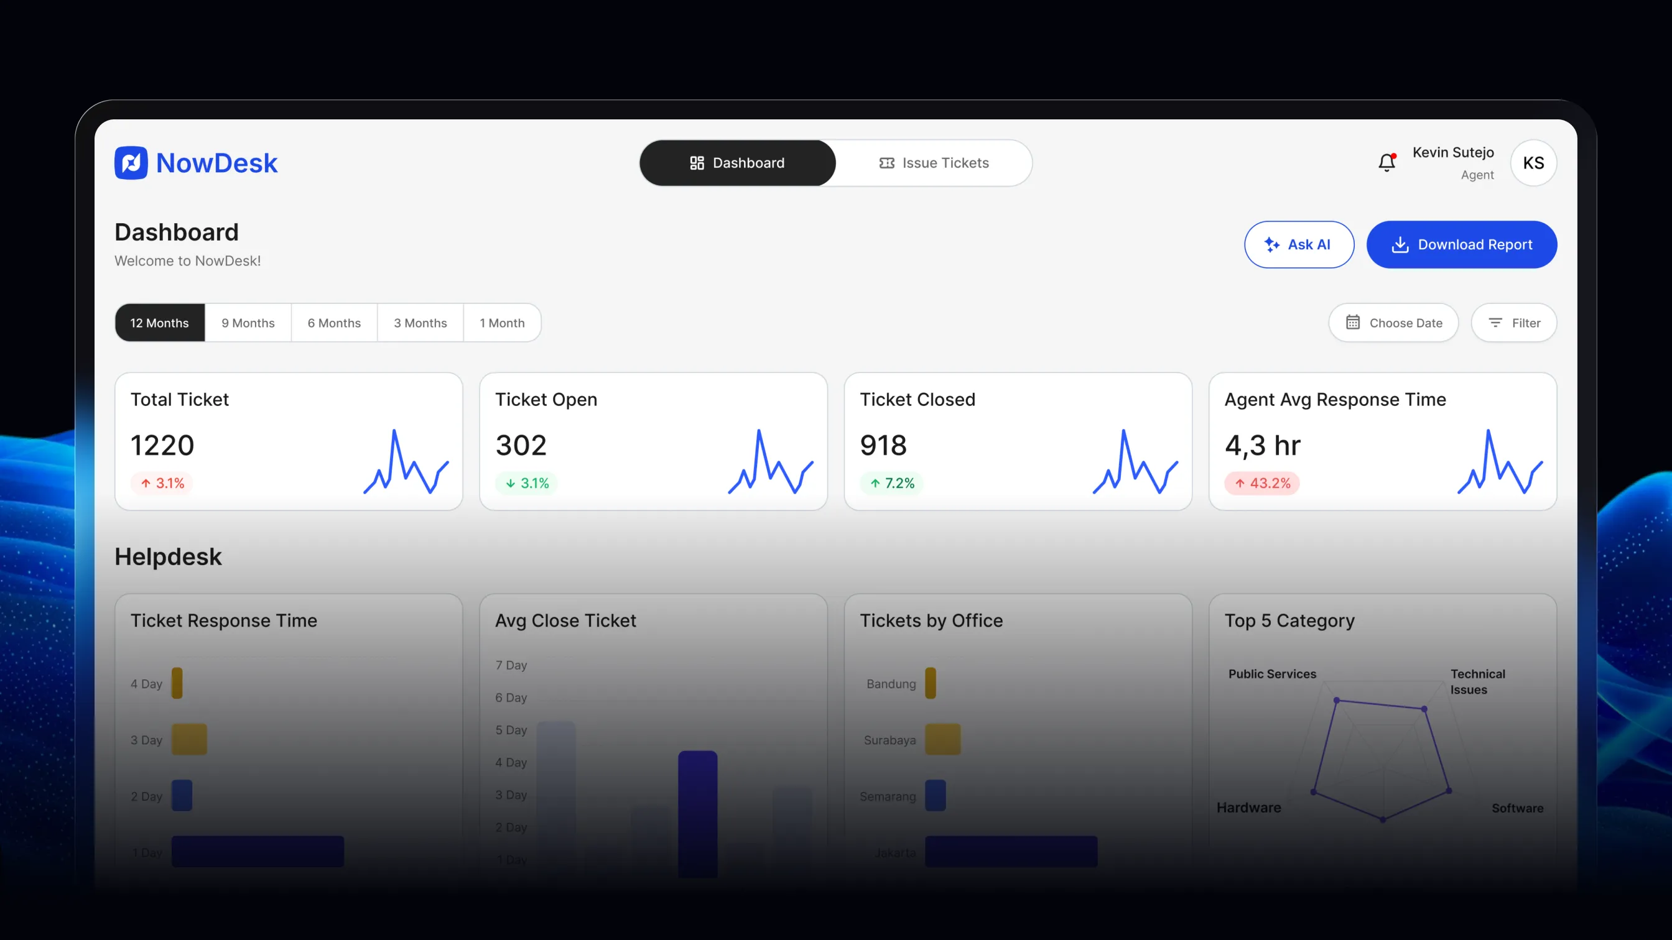Screen dimensions: 1672x940
Task: Open the notifications bell
Action: tap(1386, 163)
